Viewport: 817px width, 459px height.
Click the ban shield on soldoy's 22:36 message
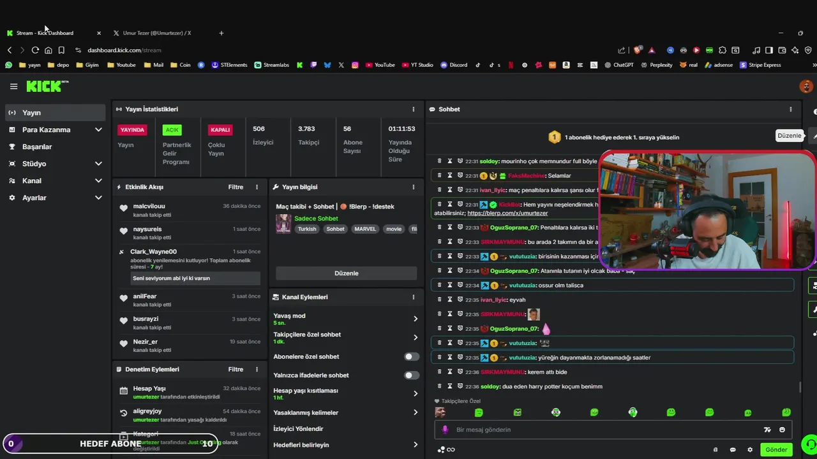(x=460, y=386)
